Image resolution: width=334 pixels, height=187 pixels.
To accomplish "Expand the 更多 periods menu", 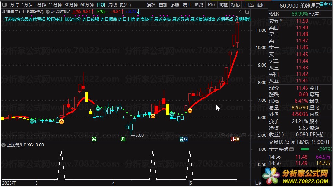I will 125,5.
